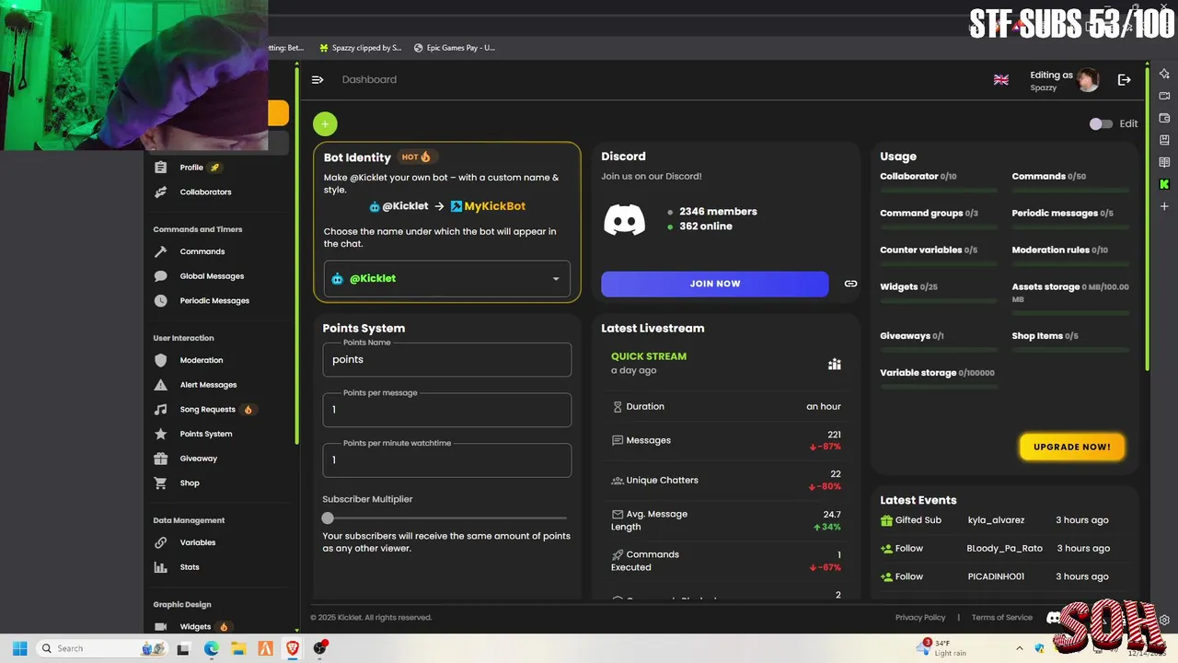The image size is (1178, 663).
Task: Click the Discord logo icon
Action: [x=624, y=219]
